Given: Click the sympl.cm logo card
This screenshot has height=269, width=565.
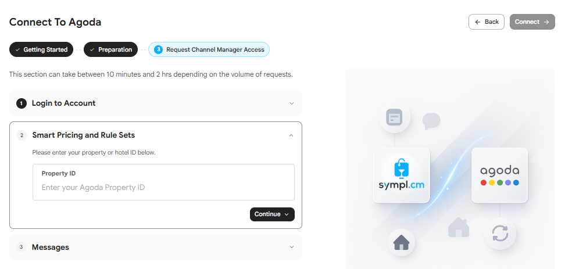Looking at the screenshot, I should [401, 175].
